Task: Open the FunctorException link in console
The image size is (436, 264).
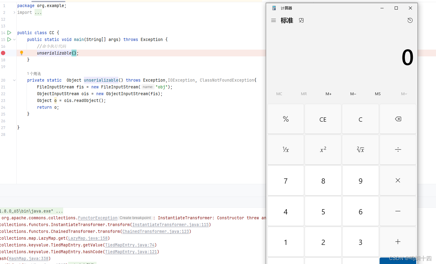Action: (x=98, y=218)
